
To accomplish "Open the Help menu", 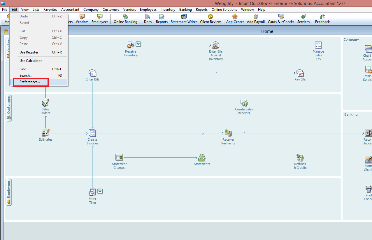I will tap(262, 10).
